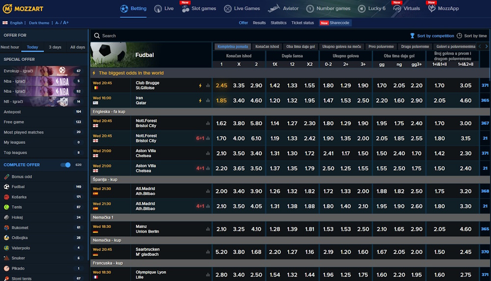The height and width of the screenshot is (281, 491).
Task: Click lightning icon in Iran Qatar row
Action: click(200, 101)
